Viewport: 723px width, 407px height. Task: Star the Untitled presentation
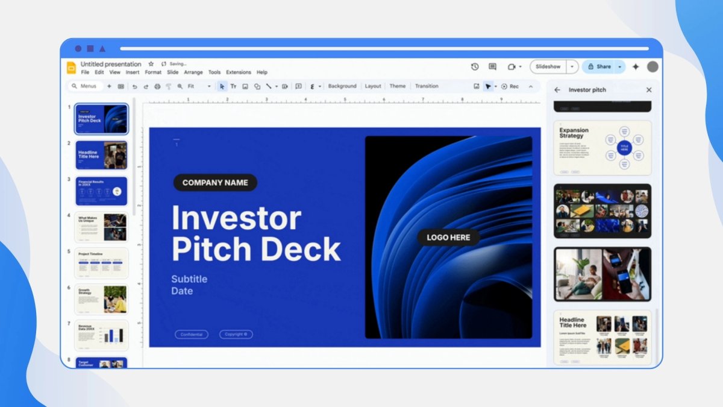pos(151,64)
